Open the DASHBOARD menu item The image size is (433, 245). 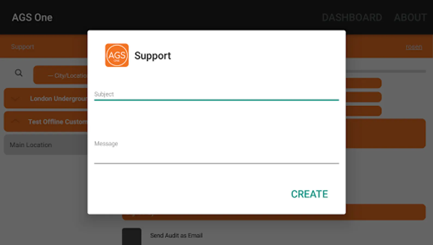click(352, 17)
